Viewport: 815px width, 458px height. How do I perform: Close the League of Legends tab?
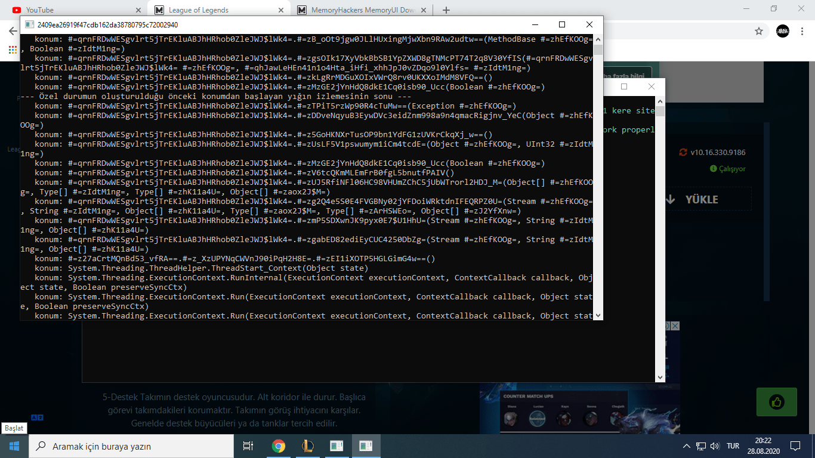click(x=281, y=10)
